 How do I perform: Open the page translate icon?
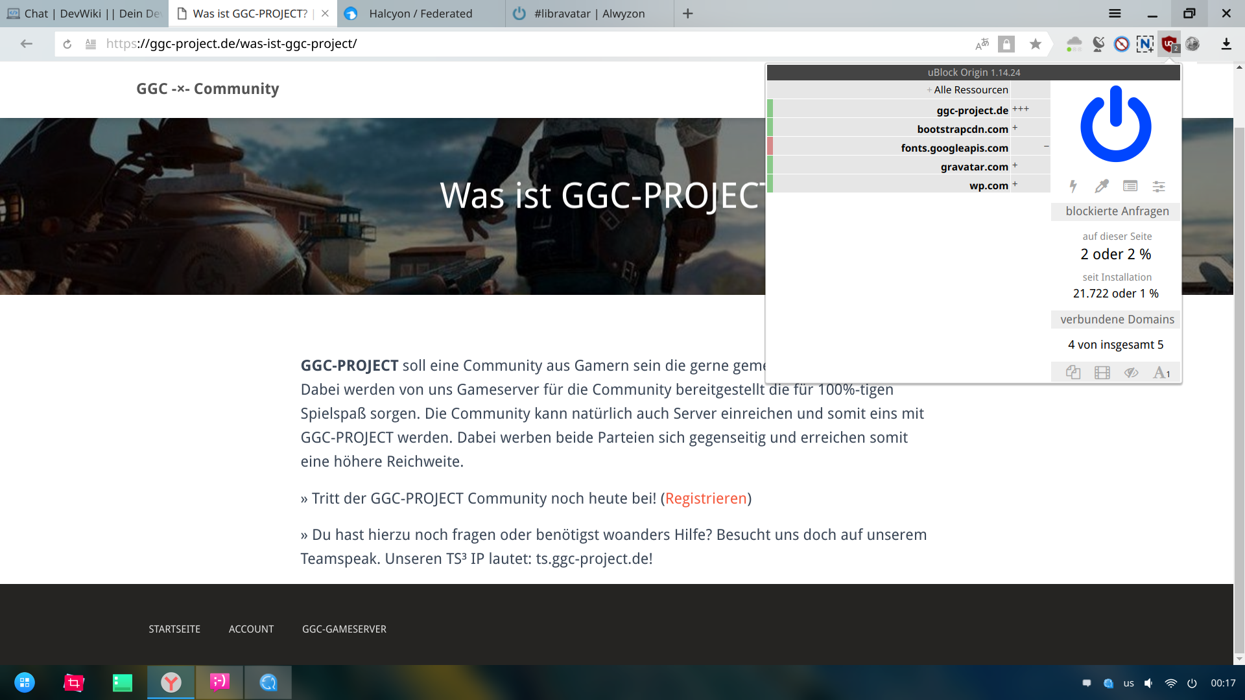coord(982,44)
